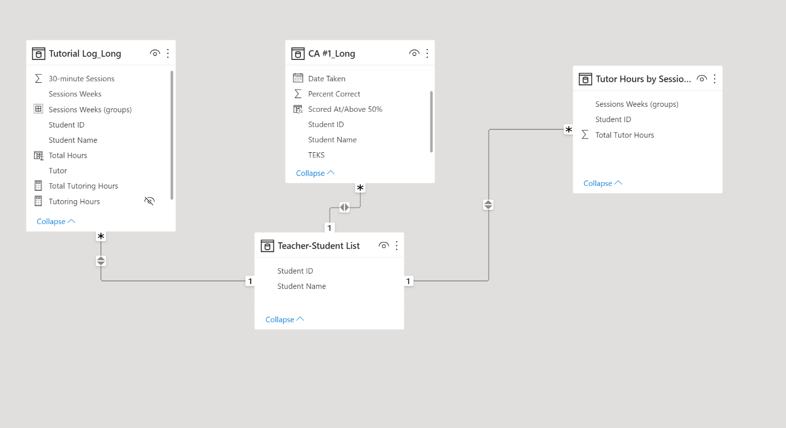Collapse the Teacher-Student List table
786x428 pixels.
[x=284, y=320]
